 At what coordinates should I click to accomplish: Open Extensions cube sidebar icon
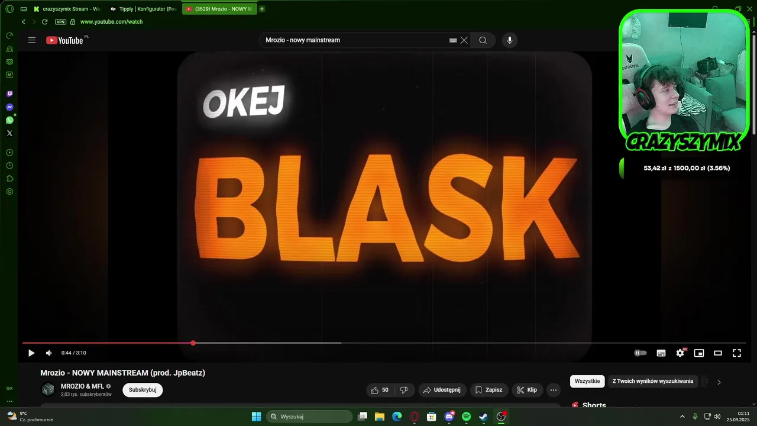[9, 179]
